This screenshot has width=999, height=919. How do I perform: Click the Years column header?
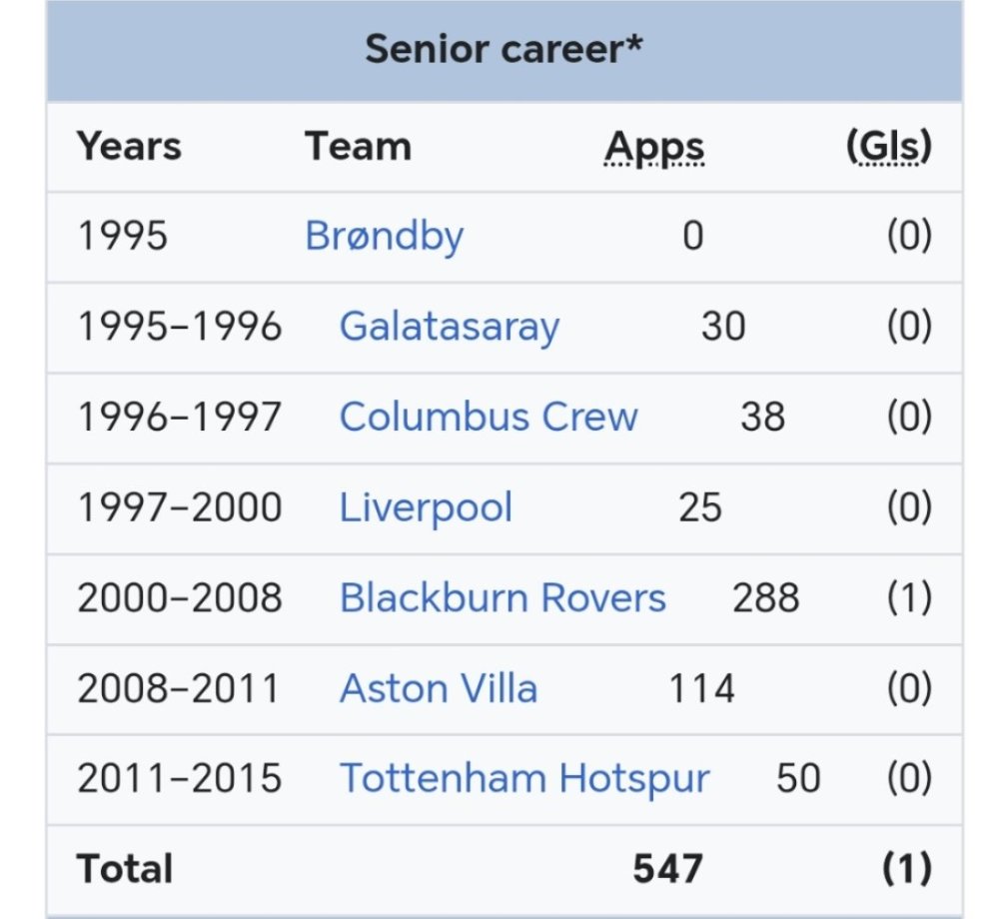click(129, 147)
